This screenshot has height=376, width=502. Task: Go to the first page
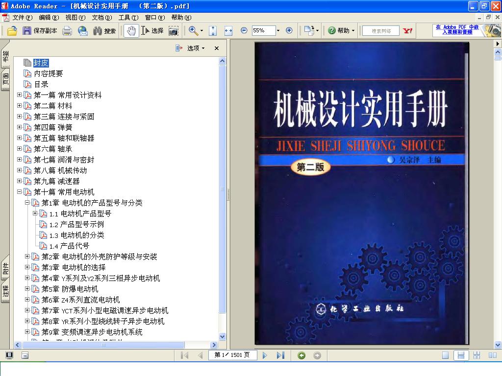point(185,355)
